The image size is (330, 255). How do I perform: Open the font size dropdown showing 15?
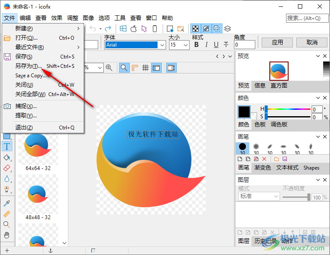pyautogui.click(x=186, y=45)
